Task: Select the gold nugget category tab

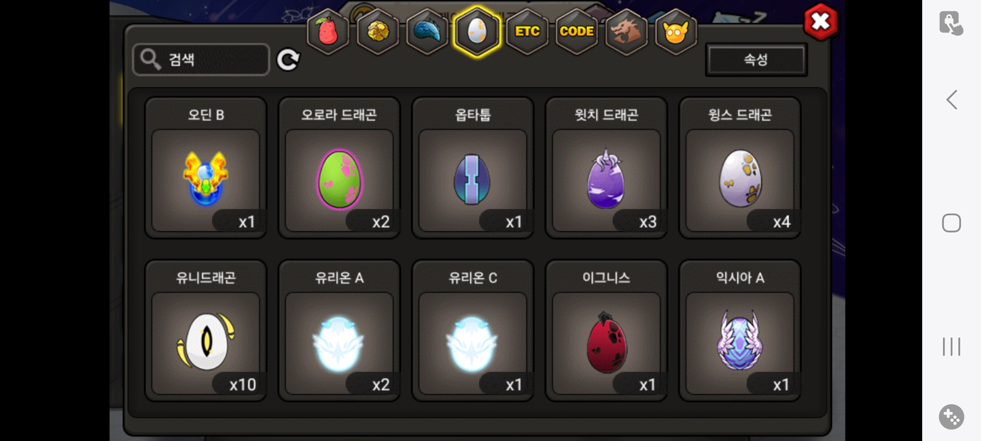Action: (x=378, y=31)
